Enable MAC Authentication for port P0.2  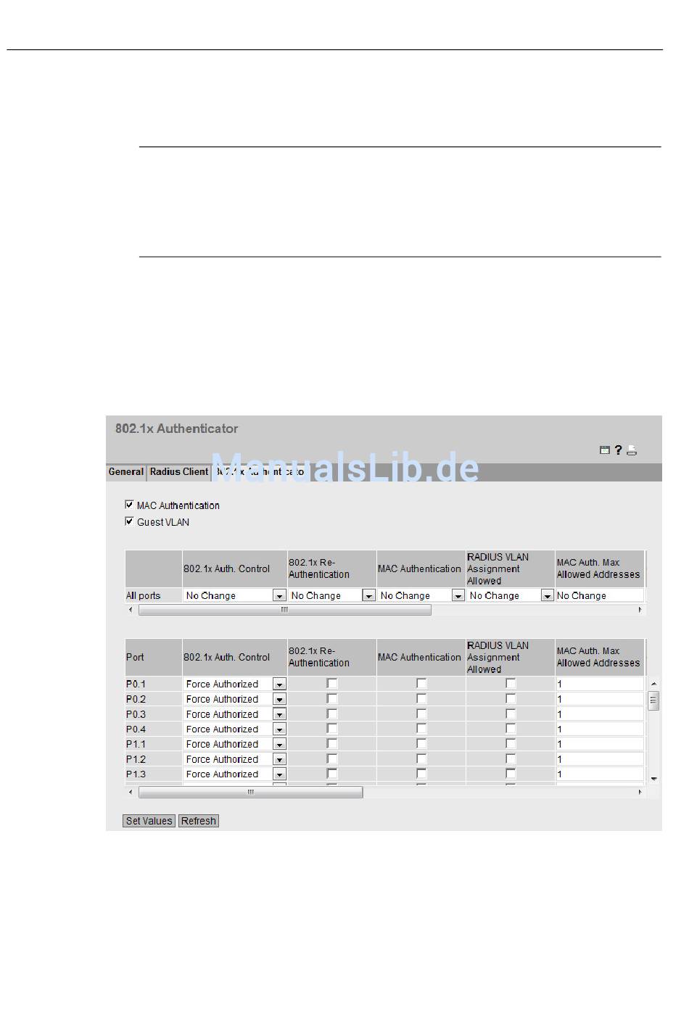[421, 698]
